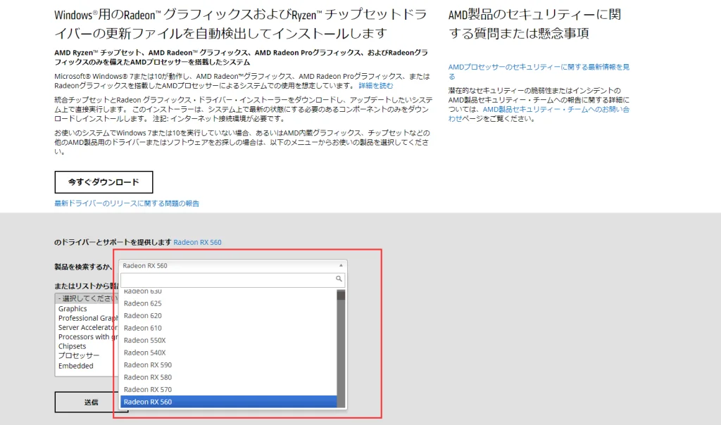
Task: Select Processors with graphics category
Action: 87,337
